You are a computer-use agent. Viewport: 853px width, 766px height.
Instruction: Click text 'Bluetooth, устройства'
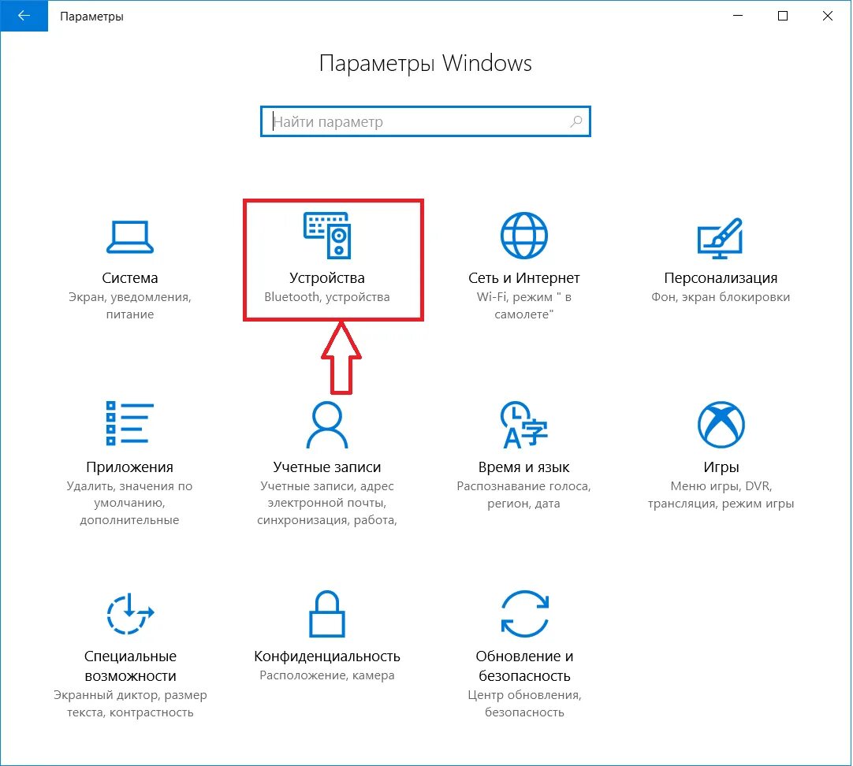coord(327,297)
